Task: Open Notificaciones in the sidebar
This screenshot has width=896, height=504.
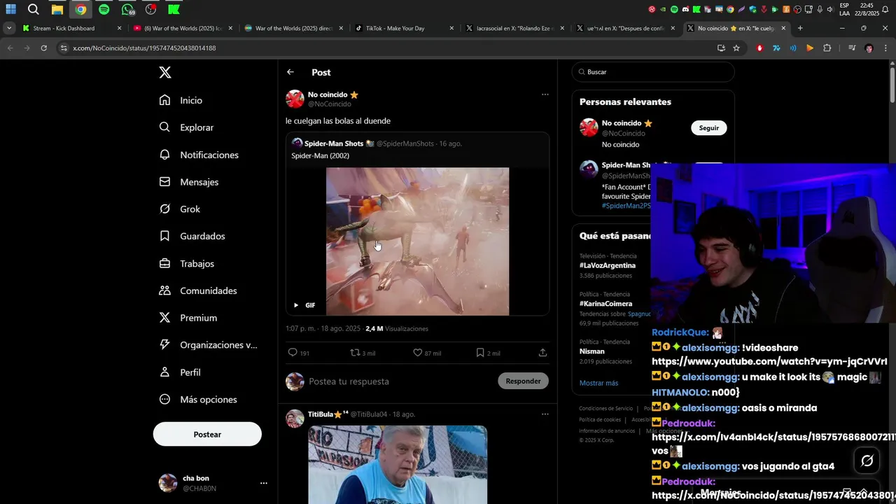Action: [199, 155]
